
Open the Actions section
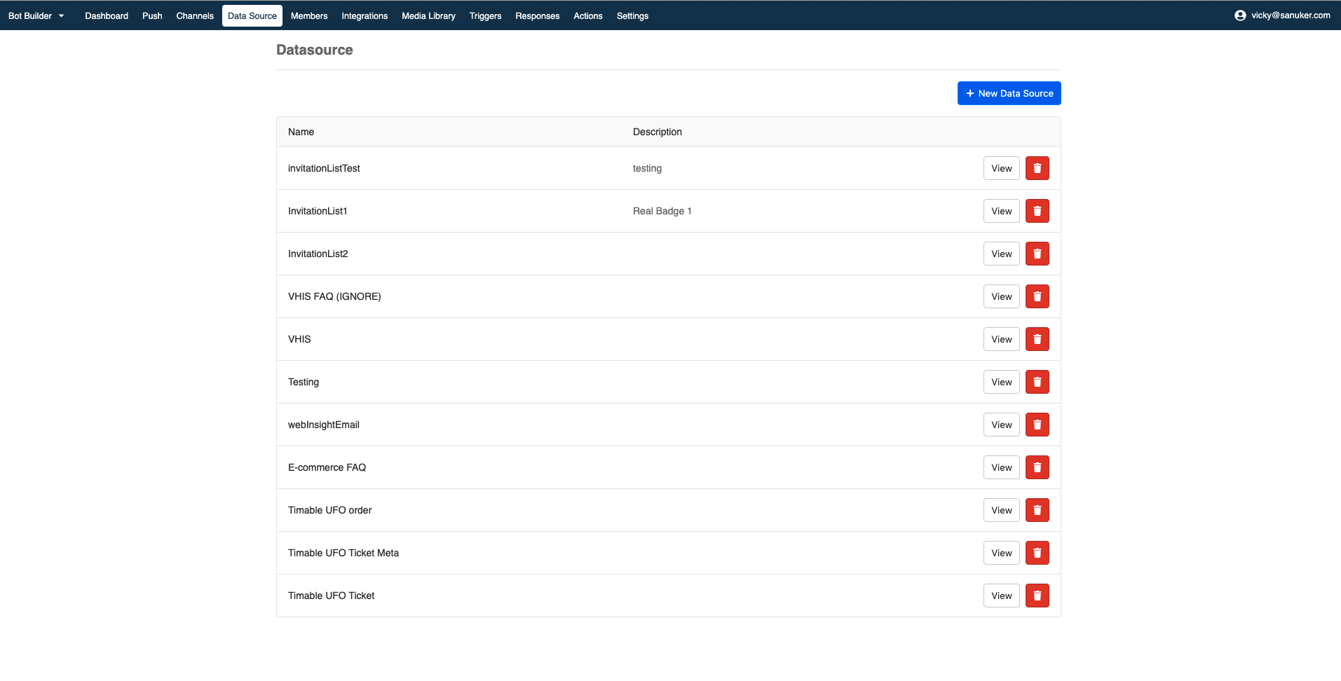click(587, 15)
